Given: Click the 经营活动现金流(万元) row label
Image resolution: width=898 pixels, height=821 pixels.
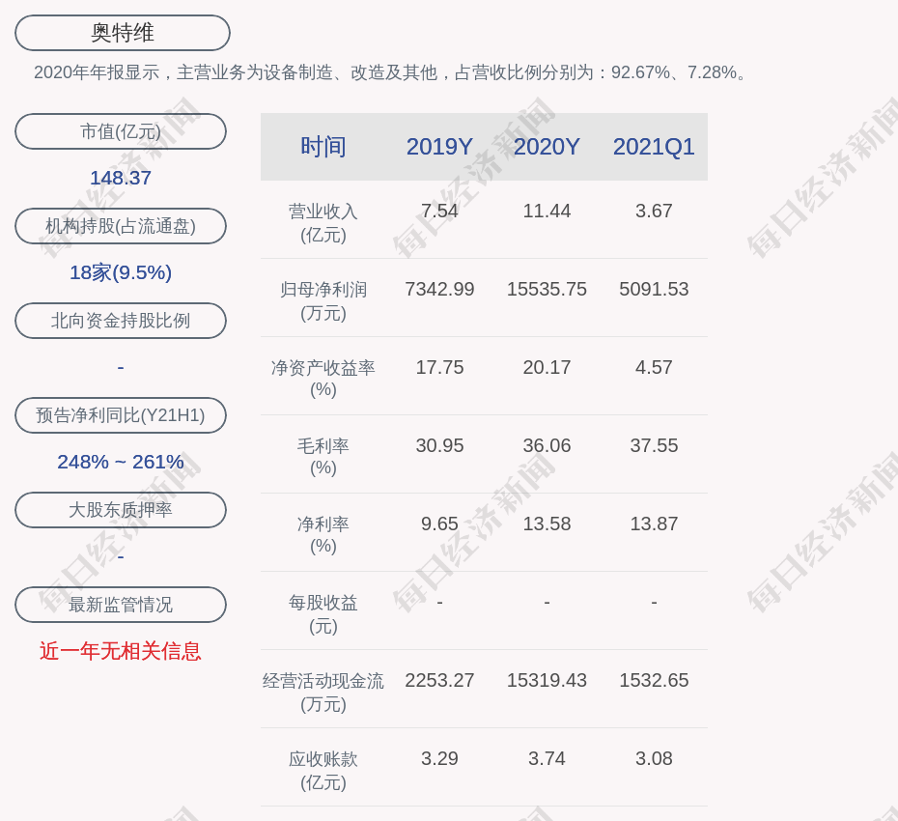Looking at the screenshot, I should pyautogui.click(x=323, y=693).
